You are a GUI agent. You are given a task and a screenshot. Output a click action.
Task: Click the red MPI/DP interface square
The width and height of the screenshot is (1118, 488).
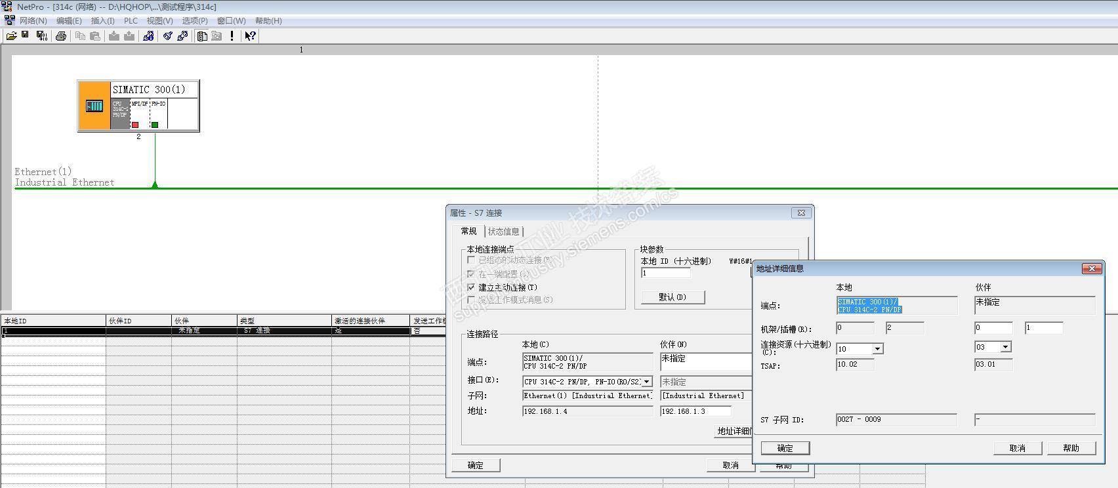pyautogui.click(x=135, y=125)
